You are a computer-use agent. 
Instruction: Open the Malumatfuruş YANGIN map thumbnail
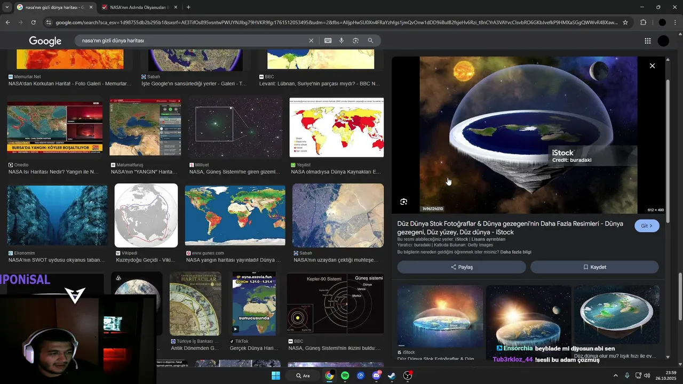coord(145,127)
